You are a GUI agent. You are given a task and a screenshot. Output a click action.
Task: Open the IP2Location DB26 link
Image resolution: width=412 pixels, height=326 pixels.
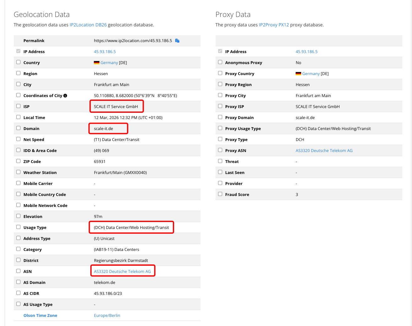pos(88,25)
